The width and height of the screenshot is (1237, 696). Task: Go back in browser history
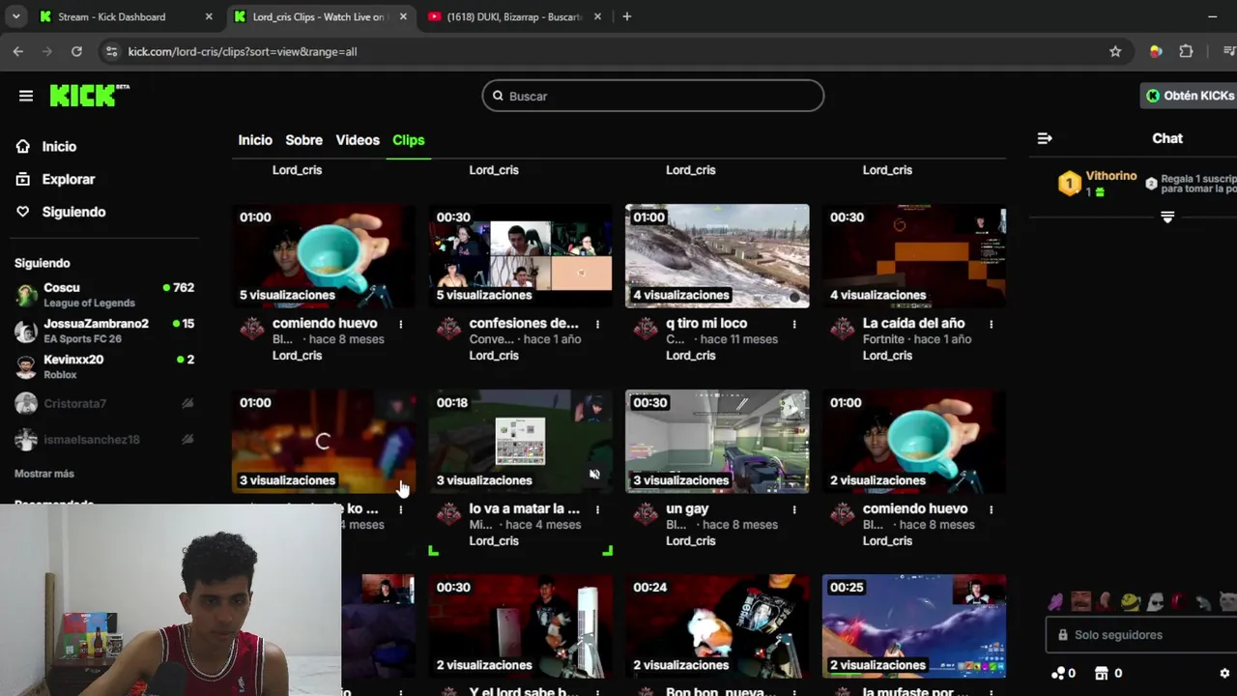[17, 51]
